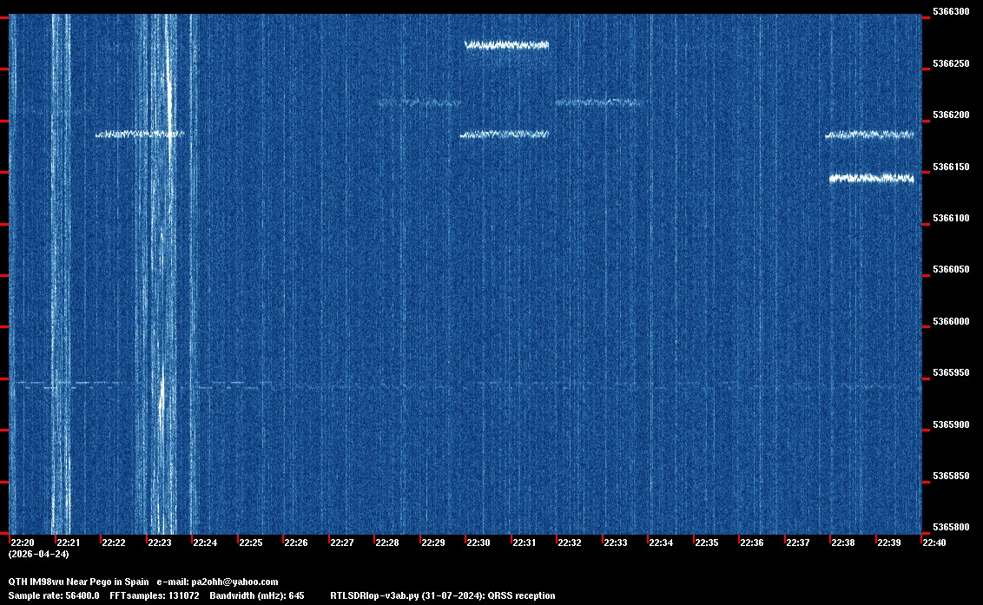
Task: Select the 22:40 time marker
Action: point(934,543)
